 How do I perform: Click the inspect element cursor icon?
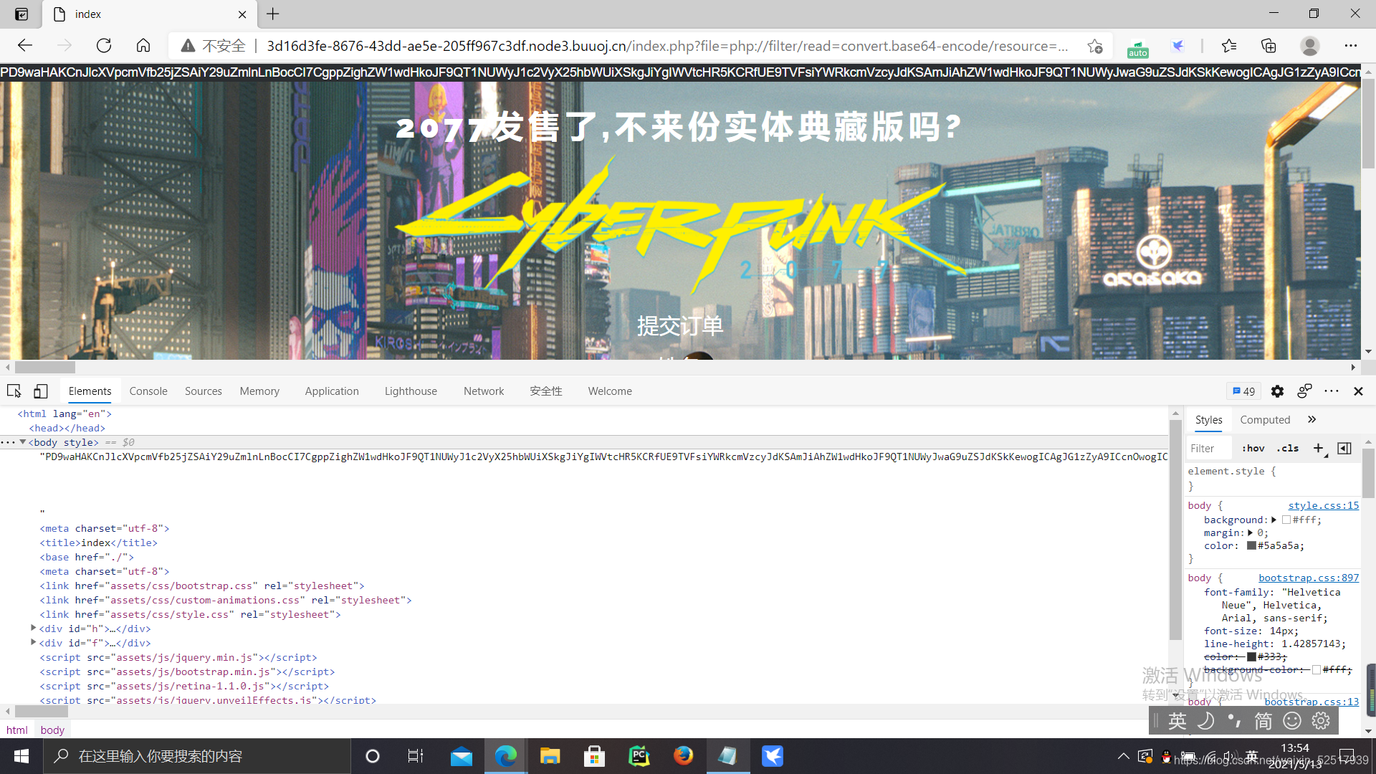tap(14, 391)
